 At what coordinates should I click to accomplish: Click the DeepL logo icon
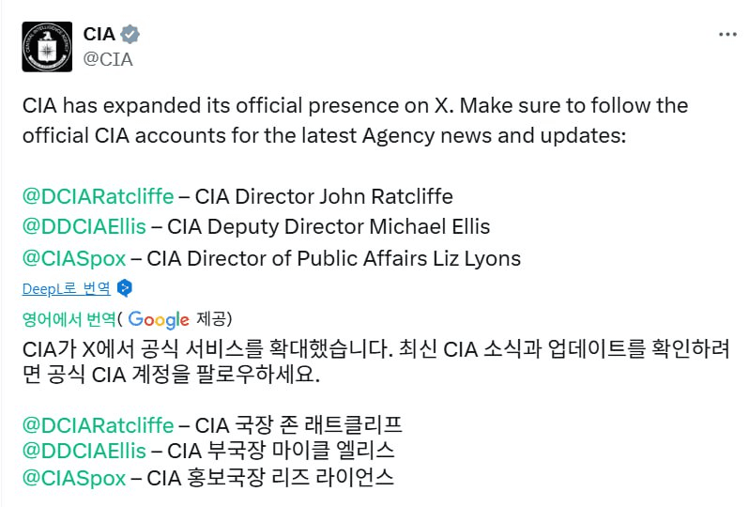(x=125, y=288)
